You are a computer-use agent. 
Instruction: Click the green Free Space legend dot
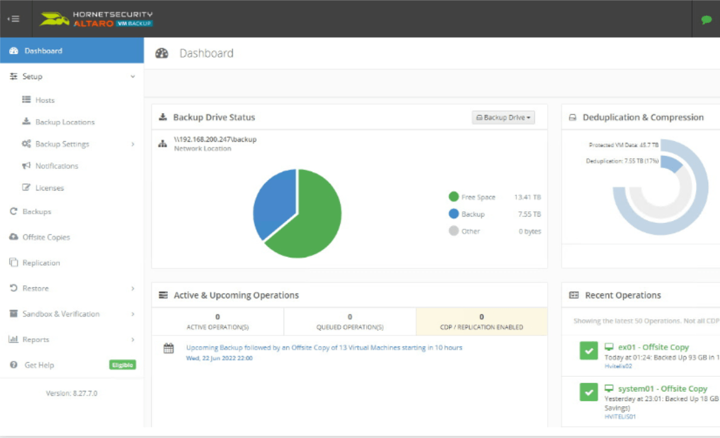(454, 196)
